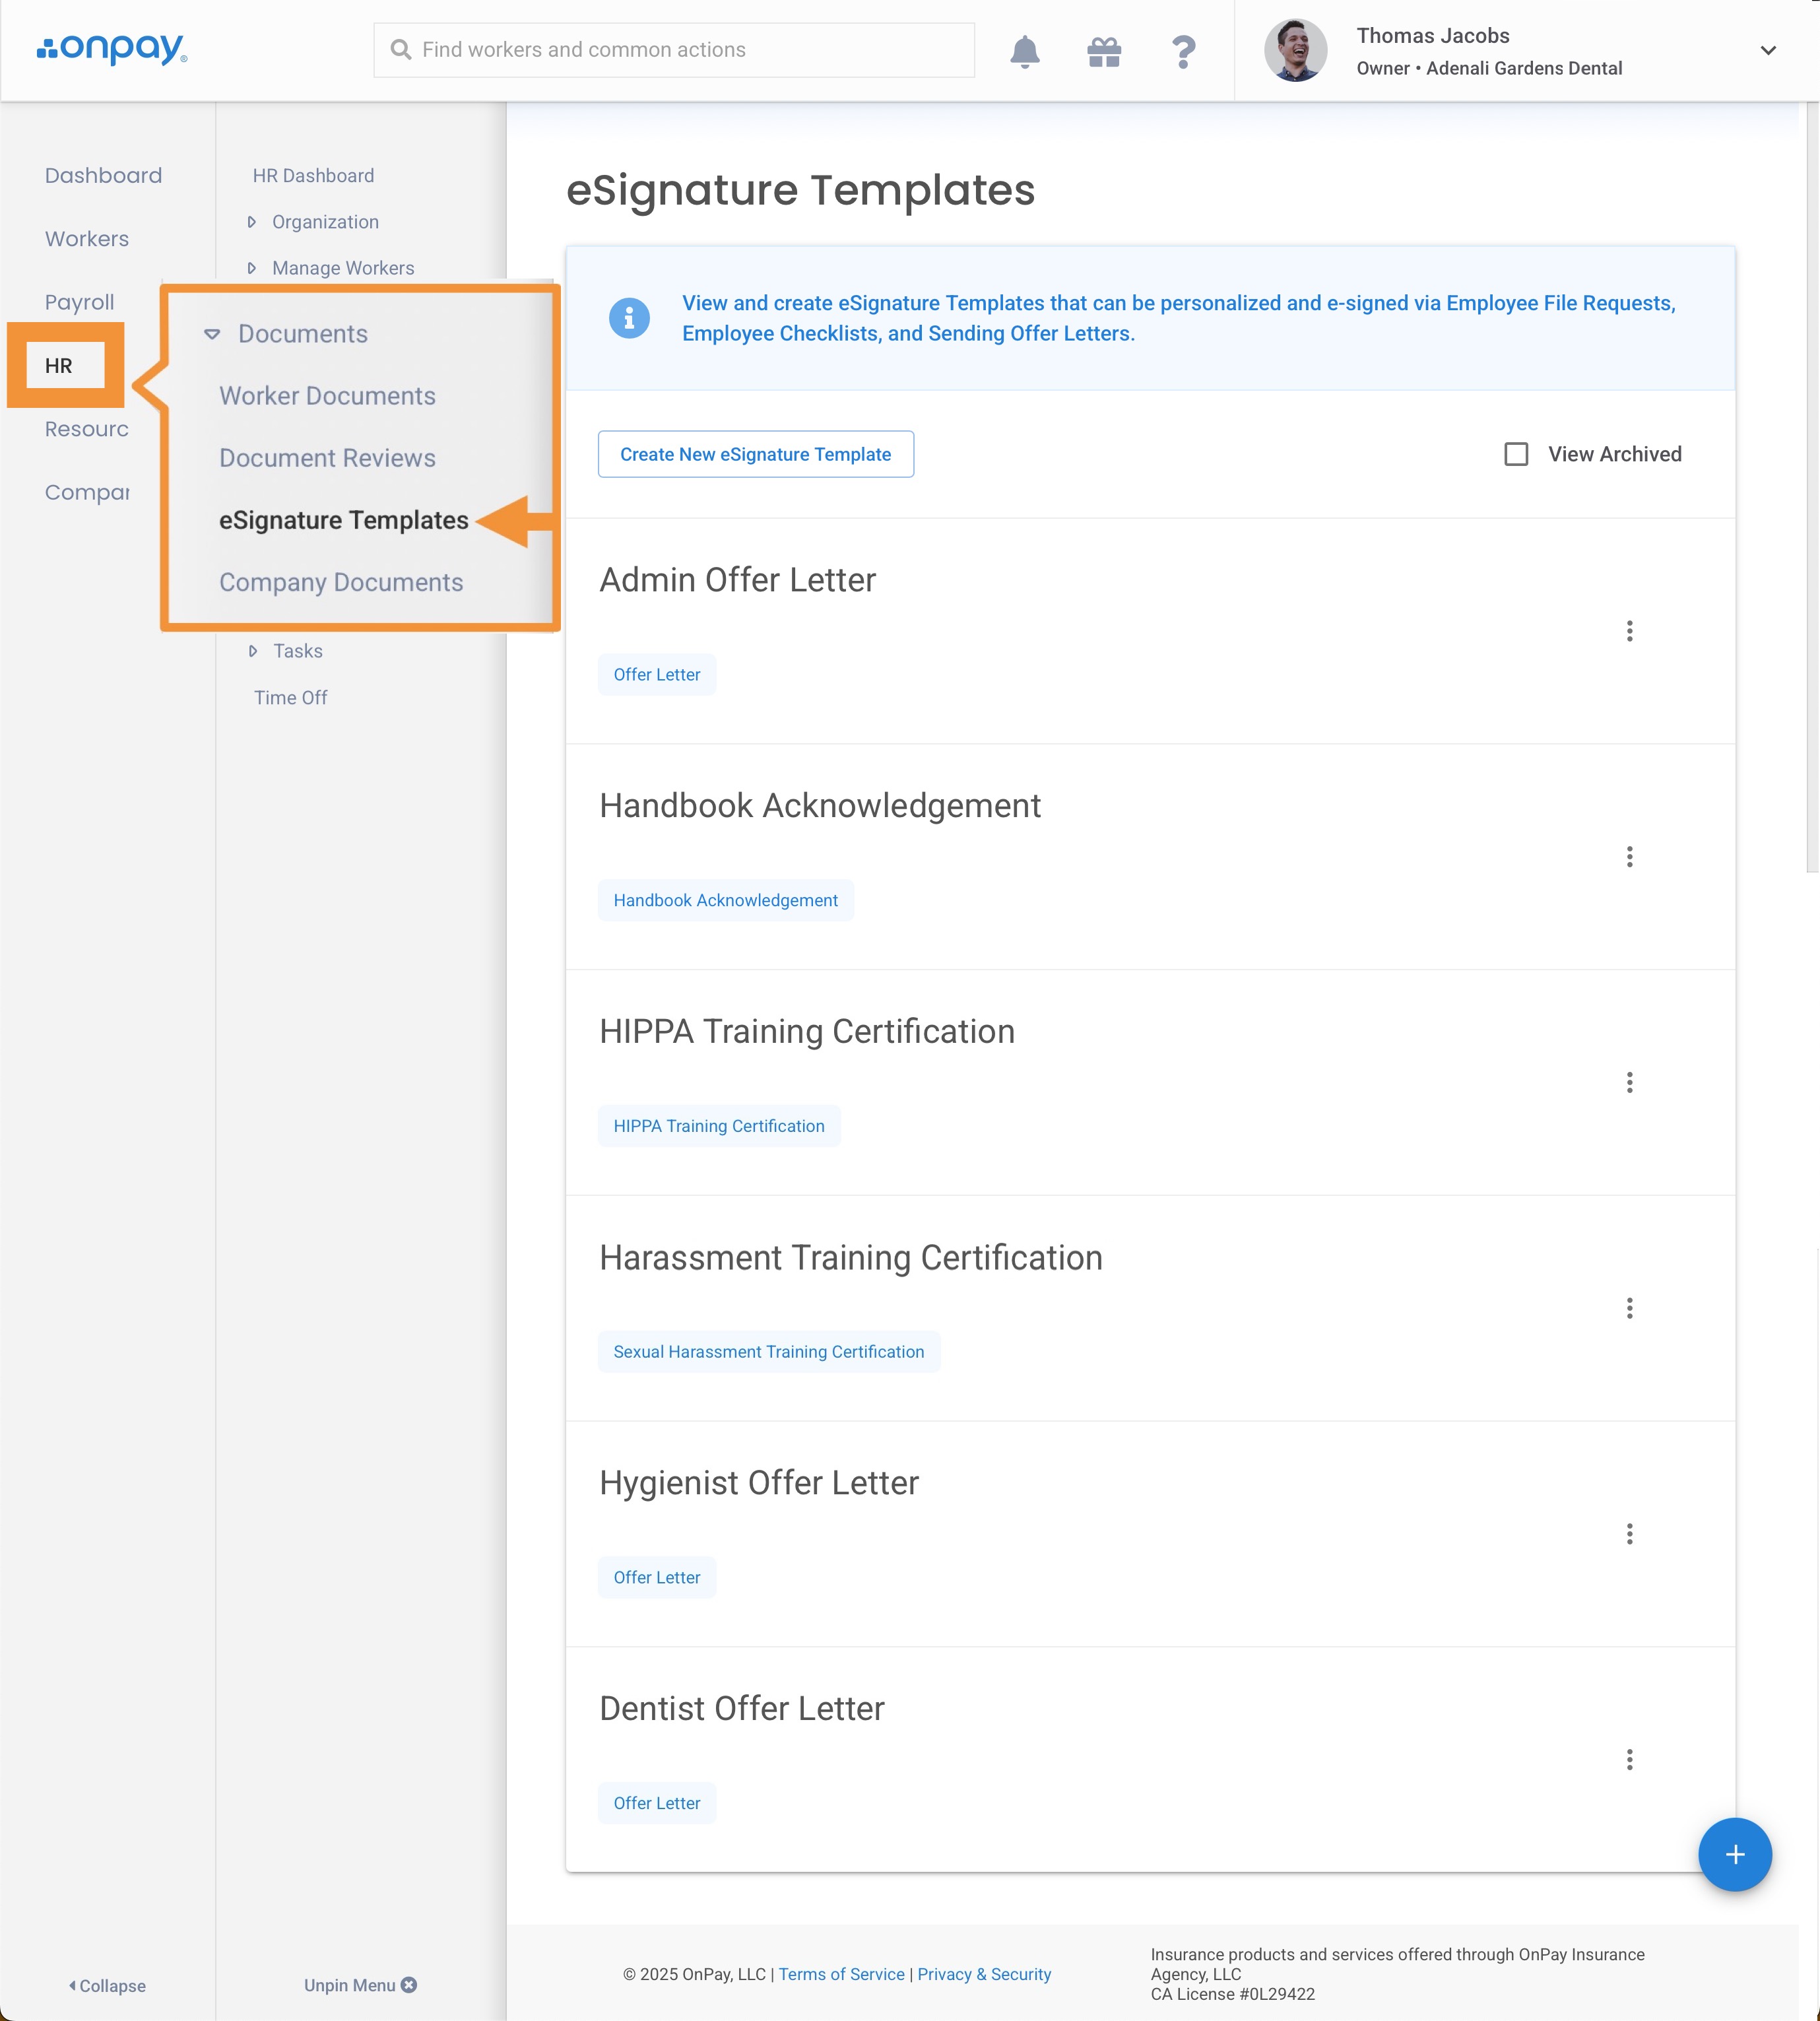This screenshot has width=1820, height=2021.
Task: Open options menu for Dentist Offer Letter
Action: pyautogui.click(x=1629, y=1760)
